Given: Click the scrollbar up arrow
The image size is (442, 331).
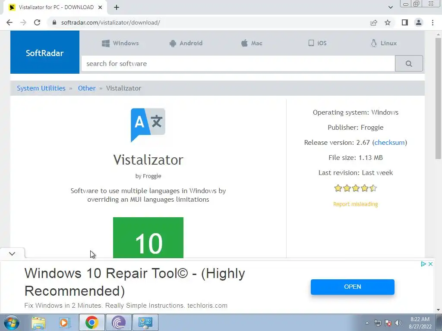Looking at the screenshot, I should point(438,34).
